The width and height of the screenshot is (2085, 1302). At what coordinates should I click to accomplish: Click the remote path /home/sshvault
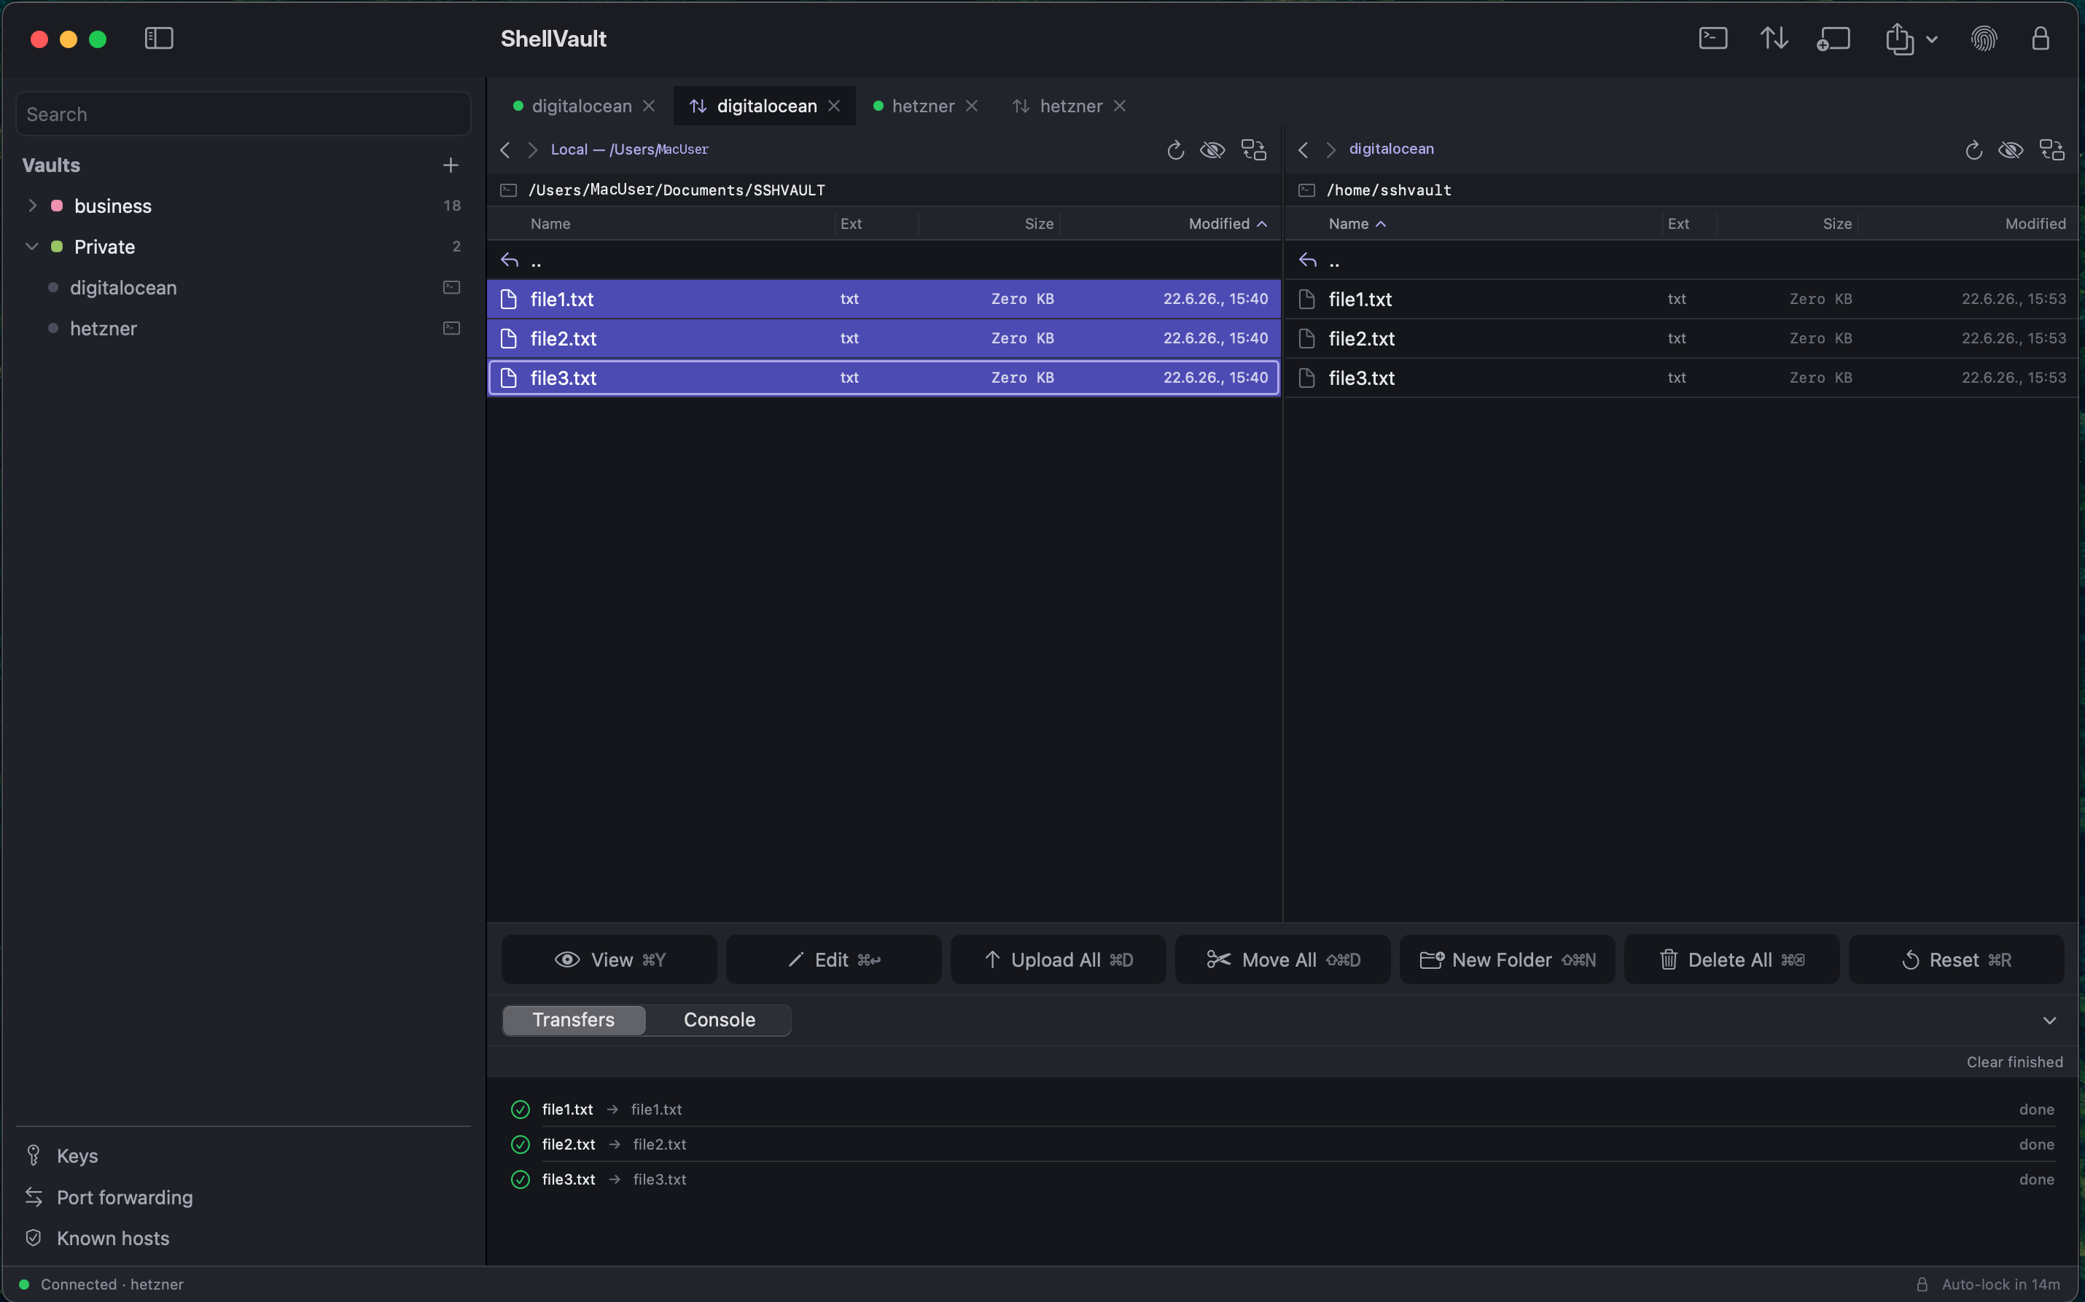[1389, 190]
